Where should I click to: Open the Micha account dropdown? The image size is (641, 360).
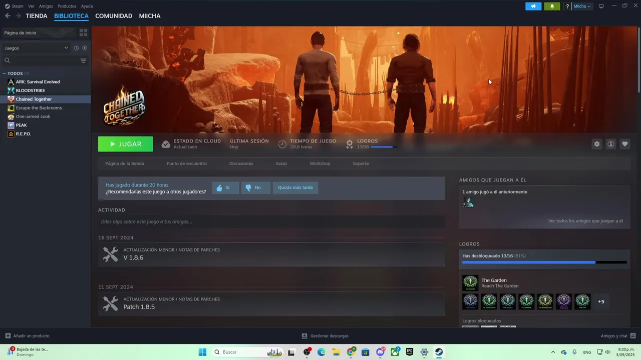click(x=582, y=6)
